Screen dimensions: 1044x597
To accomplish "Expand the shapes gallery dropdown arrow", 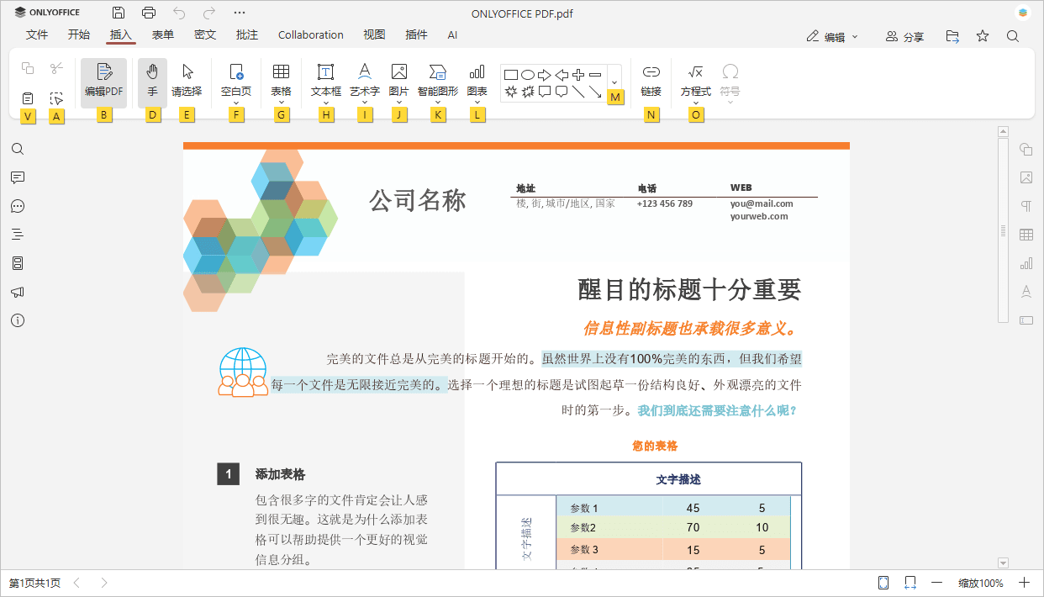I will point(614,82).
